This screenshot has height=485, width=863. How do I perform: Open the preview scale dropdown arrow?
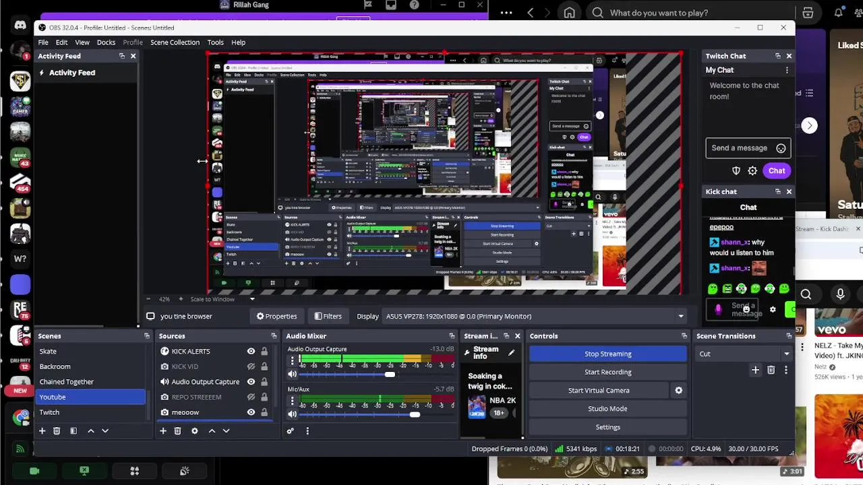(x=252, y=299)
